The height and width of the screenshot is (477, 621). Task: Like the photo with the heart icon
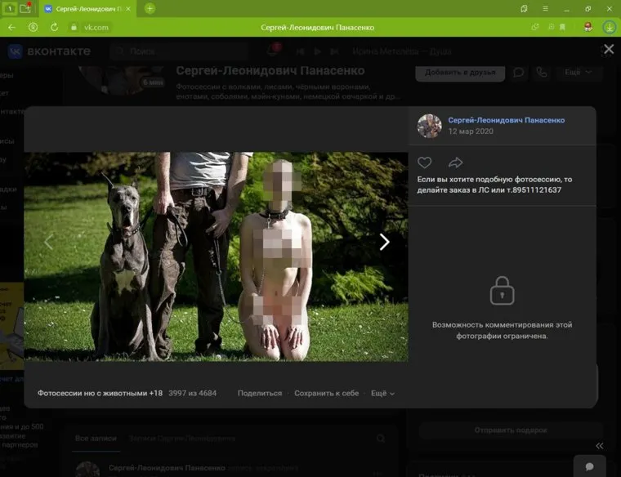(424, 163)
